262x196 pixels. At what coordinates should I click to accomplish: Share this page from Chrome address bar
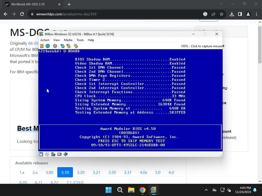pos(213,14)
